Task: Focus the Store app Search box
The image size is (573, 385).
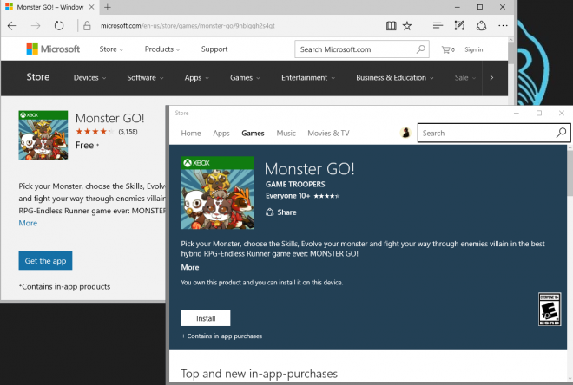Action: coord(494,133)
